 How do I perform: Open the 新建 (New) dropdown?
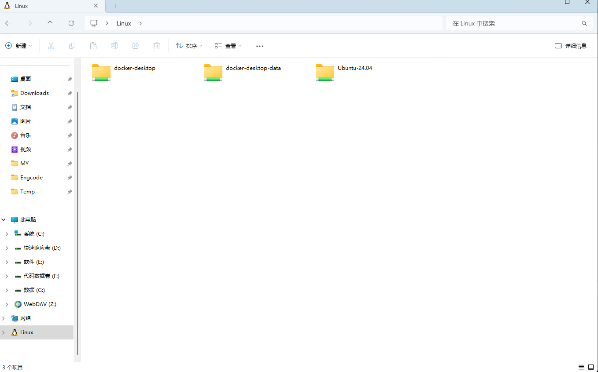pyautogui.click(x=19, y=46)
